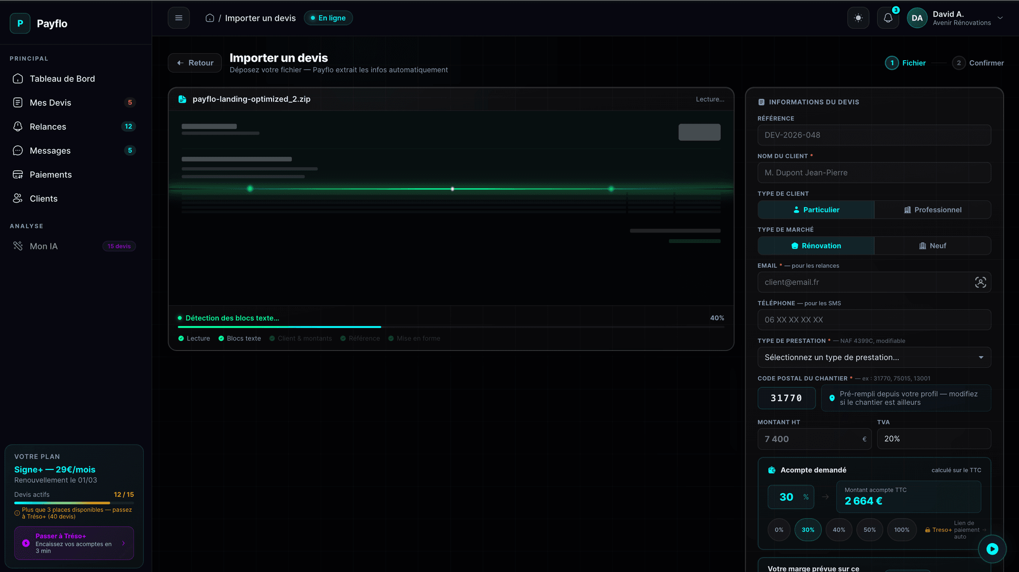The image size is (1019, 572).
Task: Choose the 50% deposit preset
Action: pyautogui.click(x=870, y=530)
